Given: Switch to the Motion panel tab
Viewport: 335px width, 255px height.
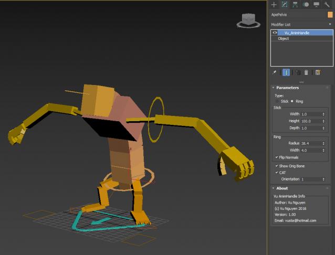Looking at the screenshot, I should (x=306, y=4).
